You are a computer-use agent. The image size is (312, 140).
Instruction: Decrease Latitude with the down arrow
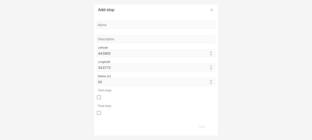coord(211,55)
